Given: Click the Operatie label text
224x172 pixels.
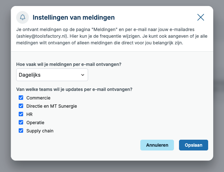Looking at the screenshot, I should point(35,123).
